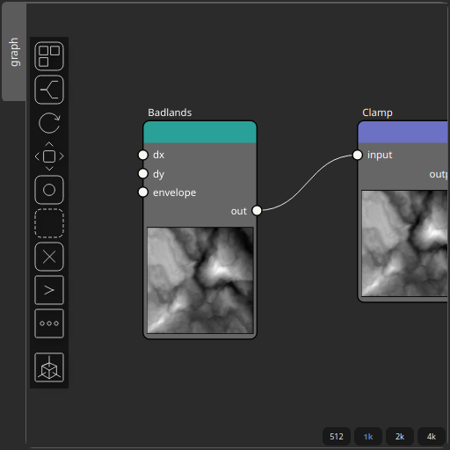Click the 3D cube viewer icon

point(49,367)
